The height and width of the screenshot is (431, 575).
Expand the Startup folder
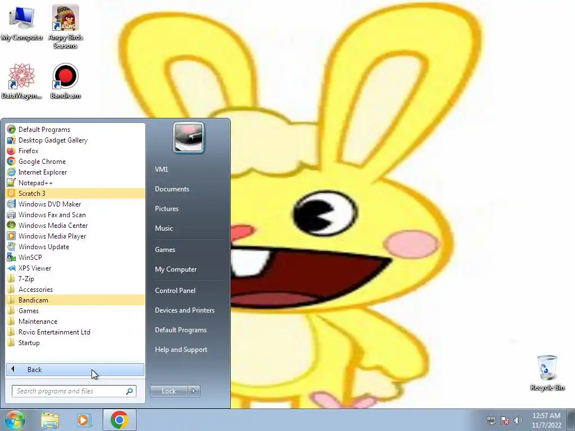[75, 342]
